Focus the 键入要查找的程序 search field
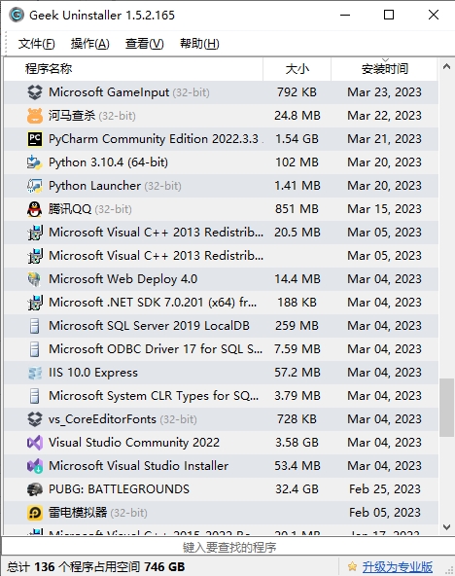The image size is (455, 576). click(227, 548)
